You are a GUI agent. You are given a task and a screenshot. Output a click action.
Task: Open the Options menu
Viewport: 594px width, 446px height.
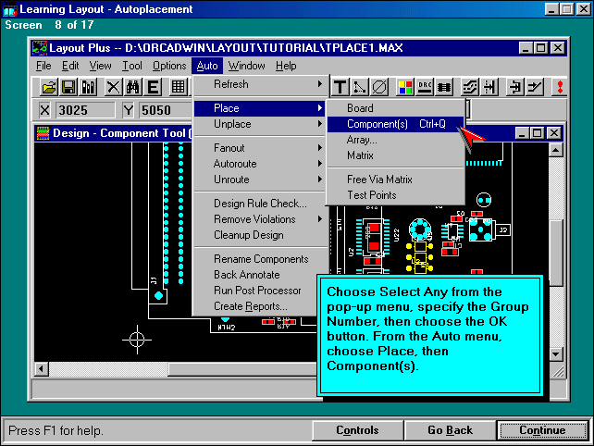(x=169, y=66)
